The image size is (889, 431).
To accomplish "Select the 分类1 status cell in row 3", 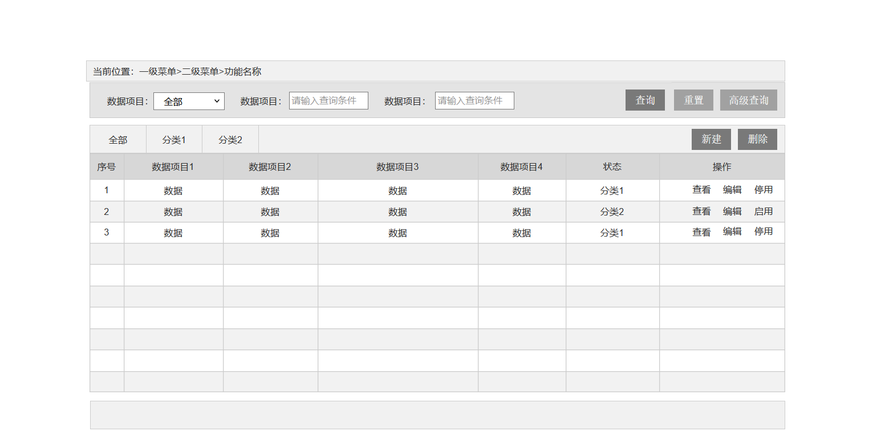I will point(612,233).
